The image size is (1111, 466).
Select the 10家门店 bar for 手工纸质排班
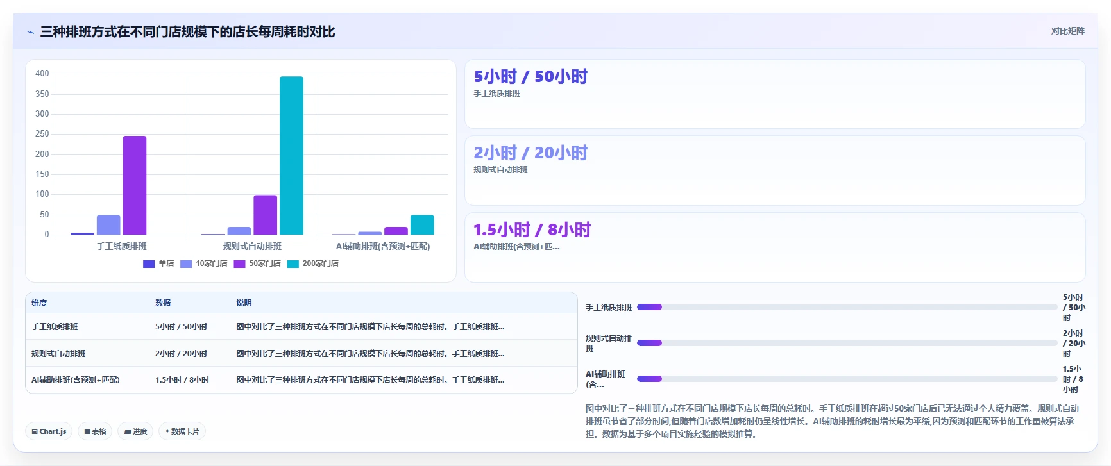(108, 225)
